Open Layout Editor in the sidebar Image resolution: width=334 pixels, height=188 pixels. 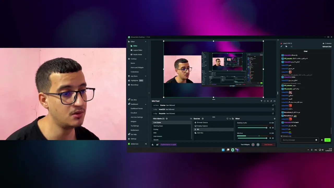pyautogui.click(x=138, y=50)
